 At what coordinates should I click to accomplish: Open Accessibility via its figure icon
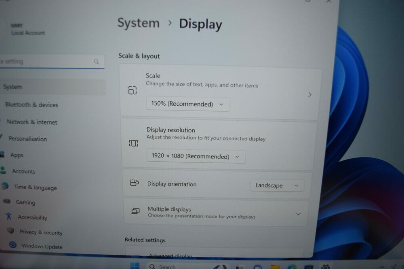[x=8, y=216]
